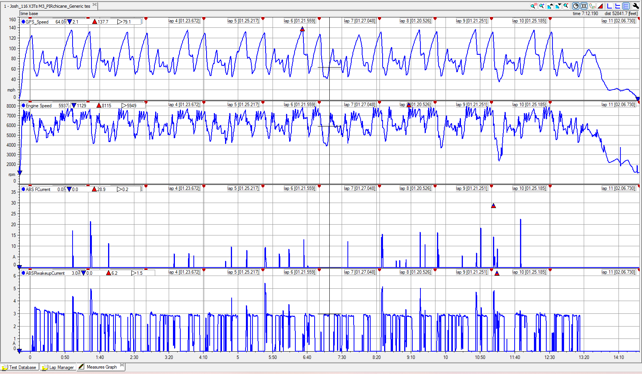Toggle the stacked multi-graph layout button

(x=626, y=6)
